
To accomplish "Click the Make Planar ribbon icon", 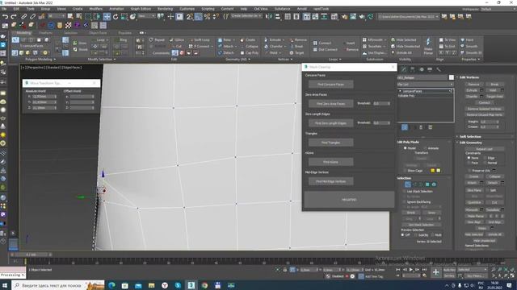I will click(428, 46).
